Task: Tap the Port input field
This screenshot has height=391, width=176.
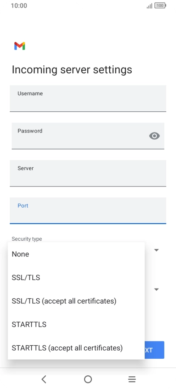Action: (88, 211)
